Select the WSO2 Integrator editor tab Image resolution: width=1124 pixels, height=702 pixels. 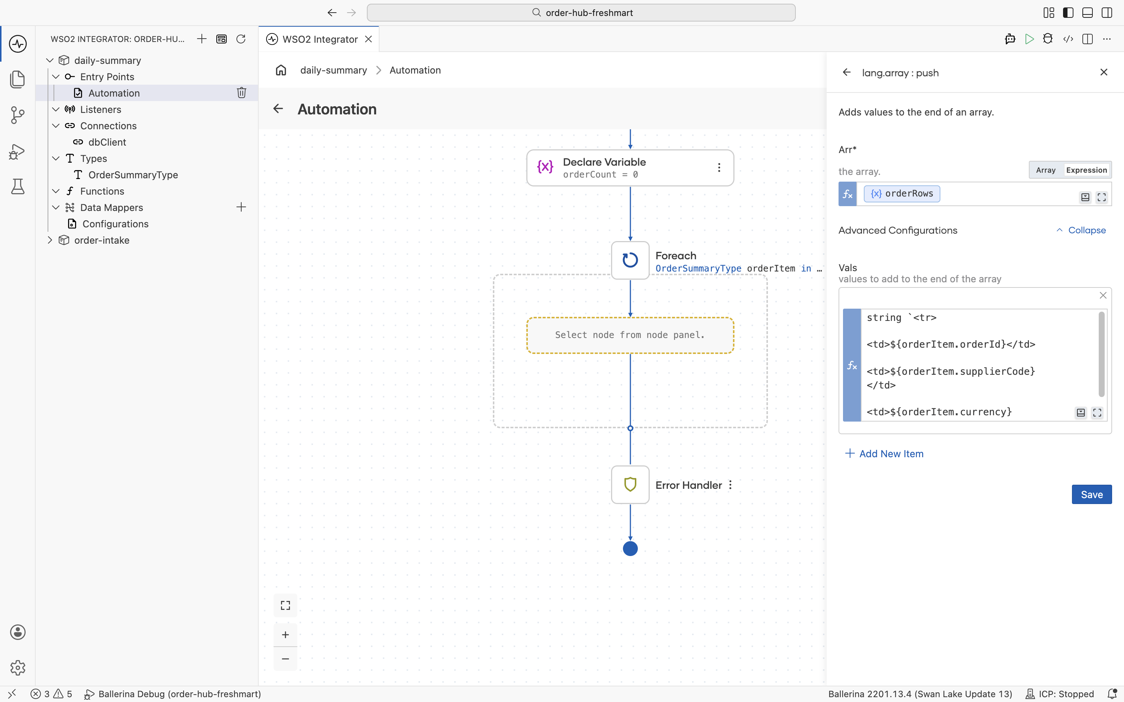pos(319,39)
